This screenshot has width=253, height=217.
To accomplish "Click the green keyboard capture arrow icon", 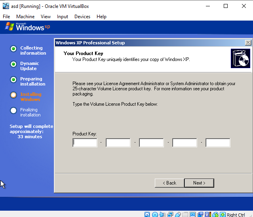I will coord(222,214).
